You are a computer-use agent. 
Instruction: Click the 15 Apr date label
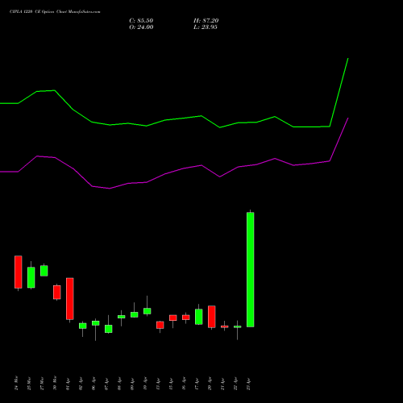pyautogui.click(x=171, y=384)
